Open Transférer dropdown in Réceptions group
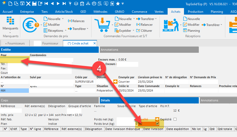This screenshot has height=137, width=237. 221,25
